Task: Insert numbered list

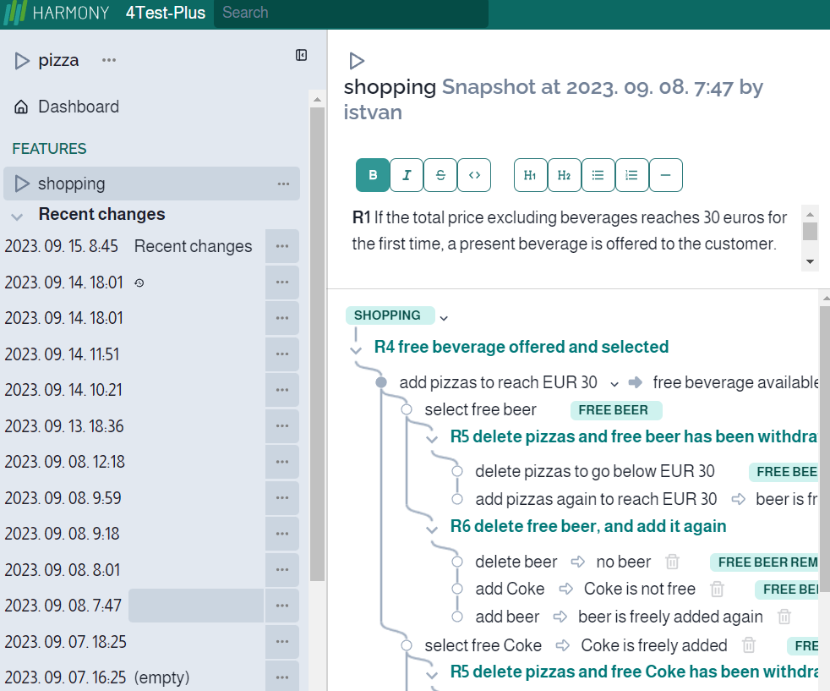Action: click(632, 175)
